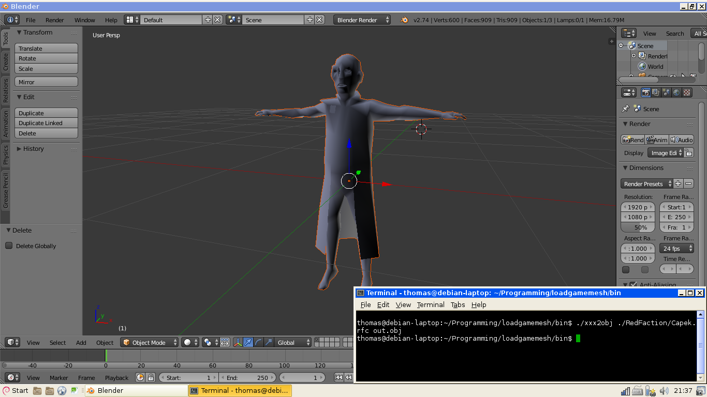
Task: Open the Object Mode dropdown
Action: click(x=149, y=342)
